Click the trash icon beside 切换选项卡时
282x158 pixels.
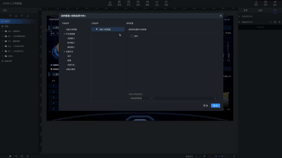coord(279,22)
